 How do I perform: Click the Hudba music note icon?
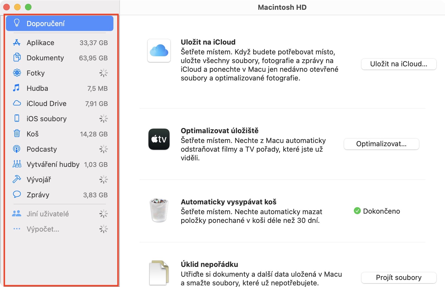[x=17, y=88]
